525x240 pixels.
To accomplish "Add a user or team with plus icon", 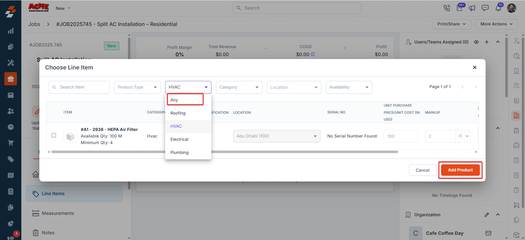I will click(x=487, y=42).
